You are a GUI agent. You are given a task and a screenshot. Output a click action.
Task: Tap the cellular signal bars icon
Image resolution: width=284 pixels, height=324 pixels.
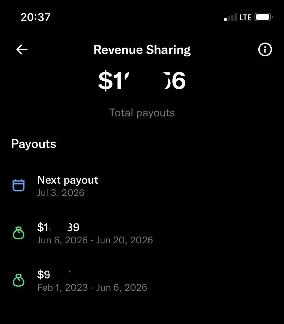pos(230,17)
